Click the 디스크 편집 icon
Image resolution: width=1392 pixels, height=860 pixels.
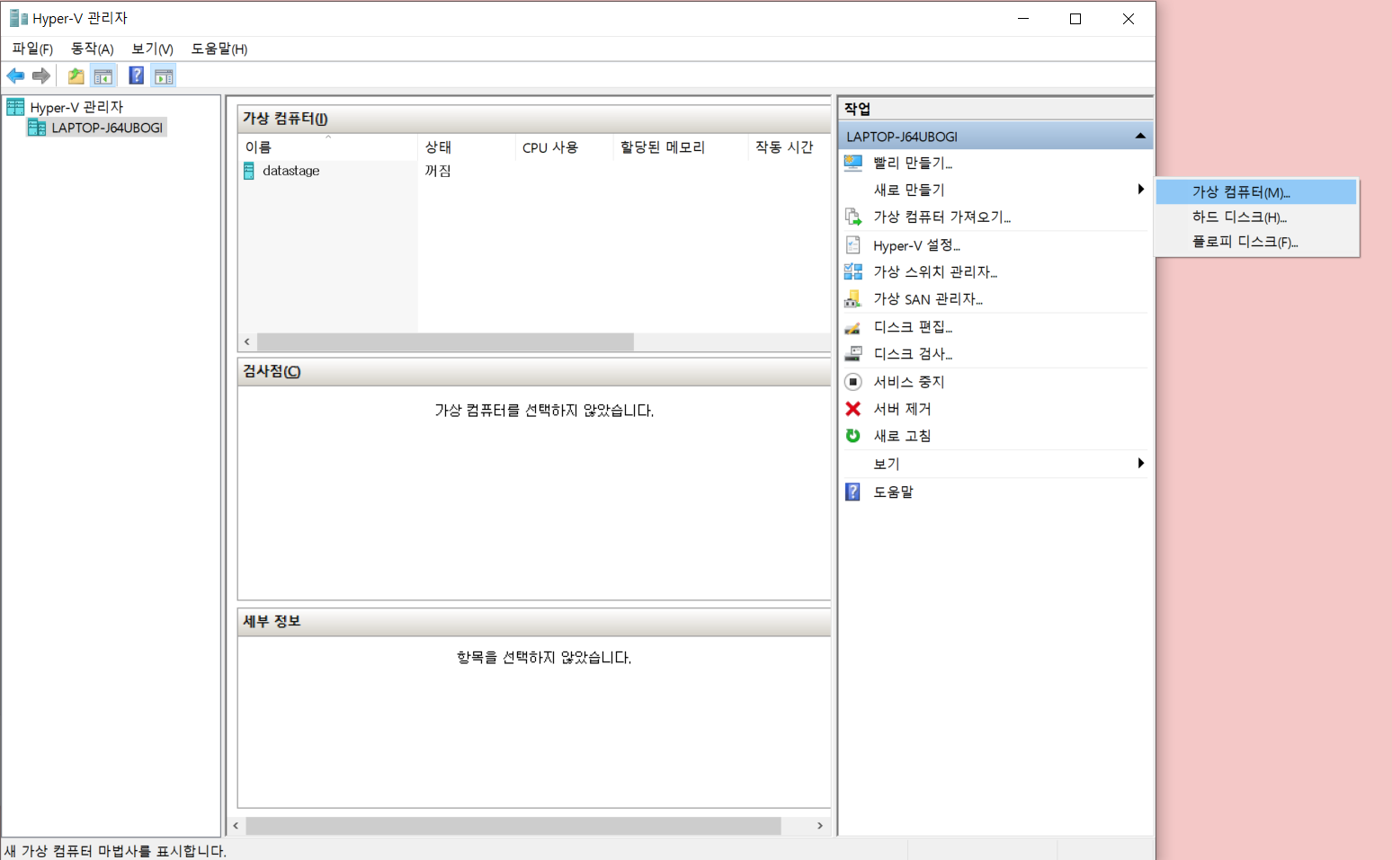(853, 327)
